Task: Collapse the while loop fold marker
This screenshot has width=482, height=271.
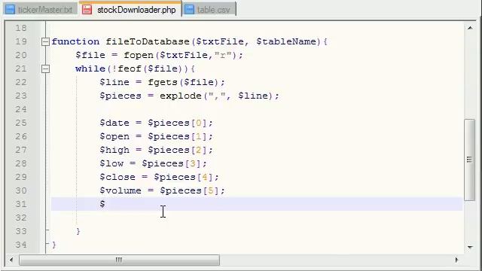Action: 45,69
